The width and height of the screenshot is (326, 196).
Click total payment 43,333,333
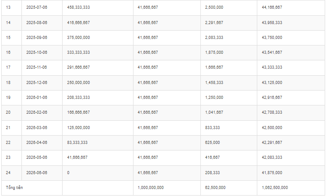pyautogui.click(x=272, y=67)
